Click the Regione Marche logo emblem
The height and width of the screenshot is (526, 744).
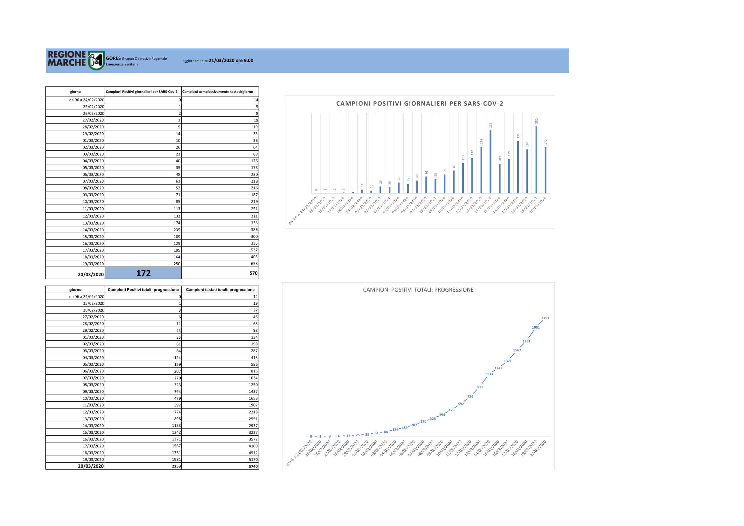point(96,60)
